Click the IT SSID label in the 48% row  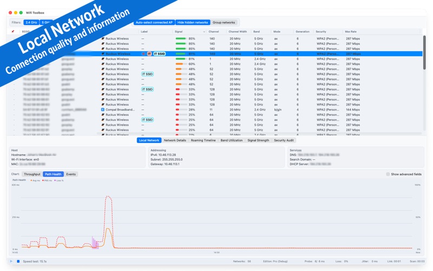(147, 74)
